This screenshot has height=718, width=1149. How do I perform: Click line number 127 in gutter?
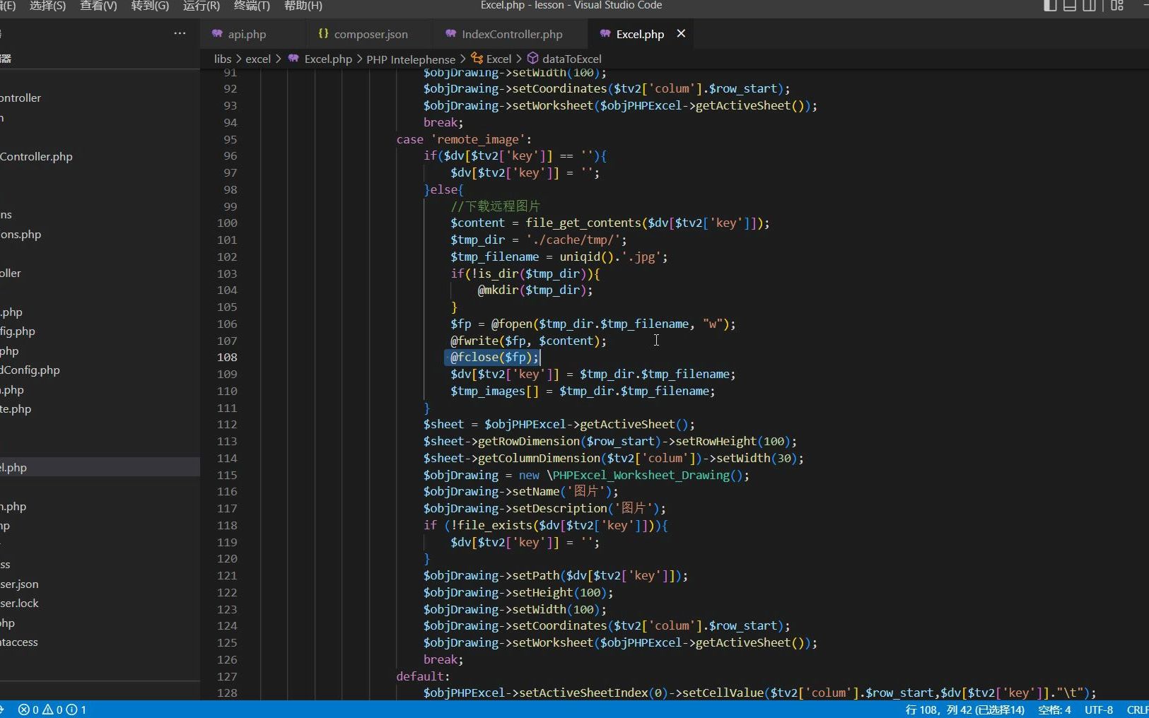tap(227, 676)
